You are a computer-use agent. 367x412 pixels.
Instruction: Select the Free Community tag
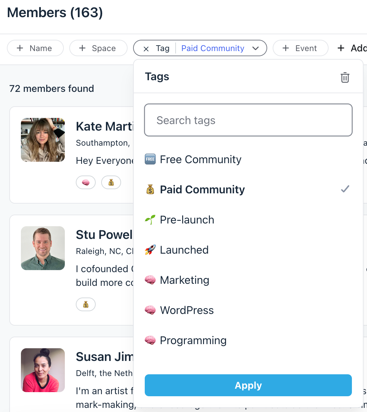pyautogui.click(x=248, y=159)
